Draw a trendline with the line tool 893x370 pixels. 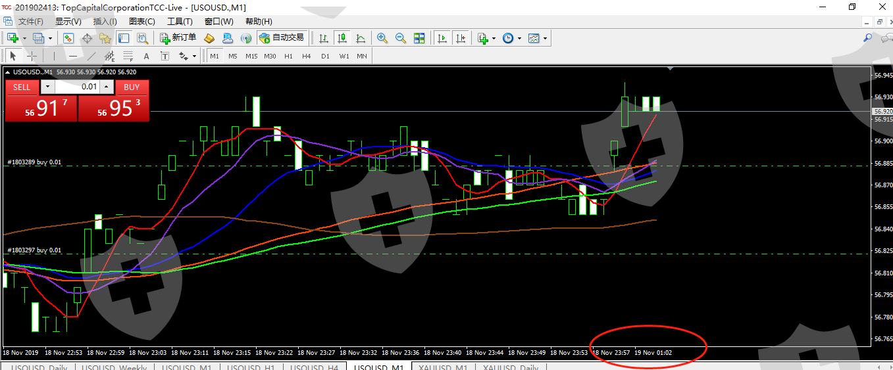91,56
